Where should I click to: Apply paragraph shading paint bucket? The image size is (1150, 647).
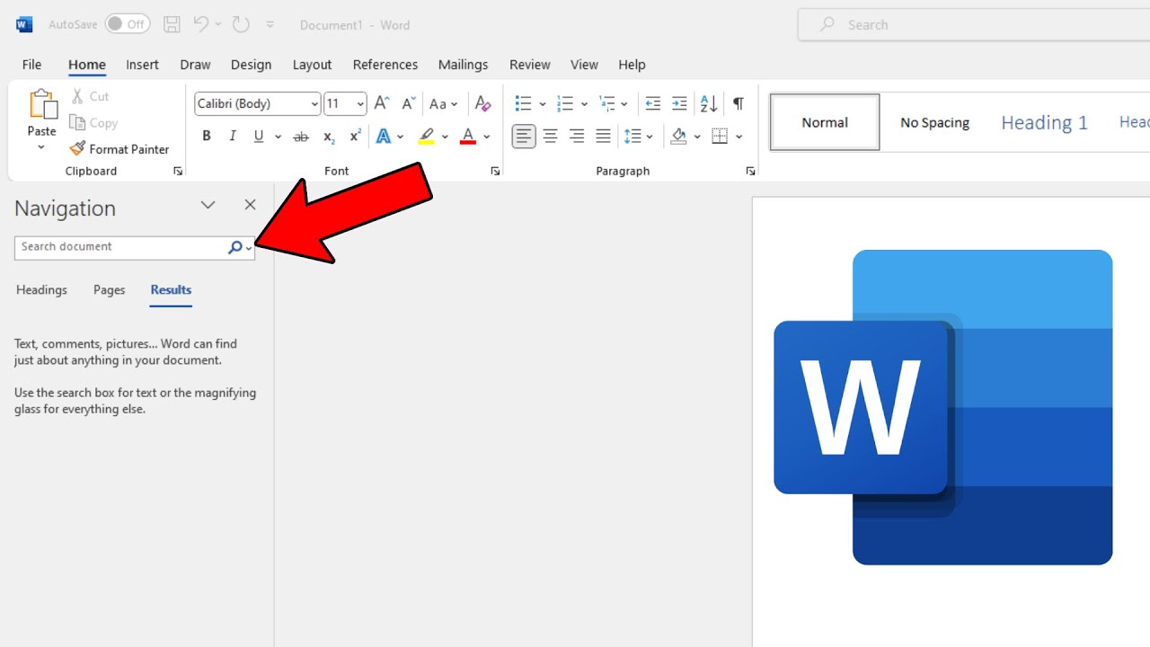tap(678, 137)
